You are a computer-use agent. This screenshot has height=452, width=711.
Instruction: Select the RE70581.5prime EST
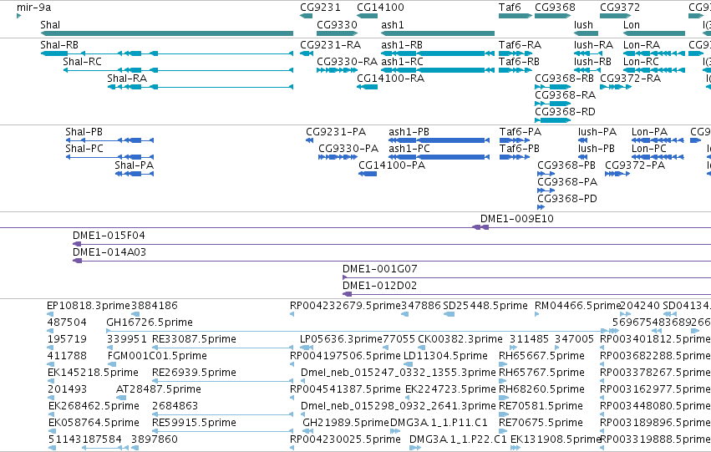[x=505, y=415]
